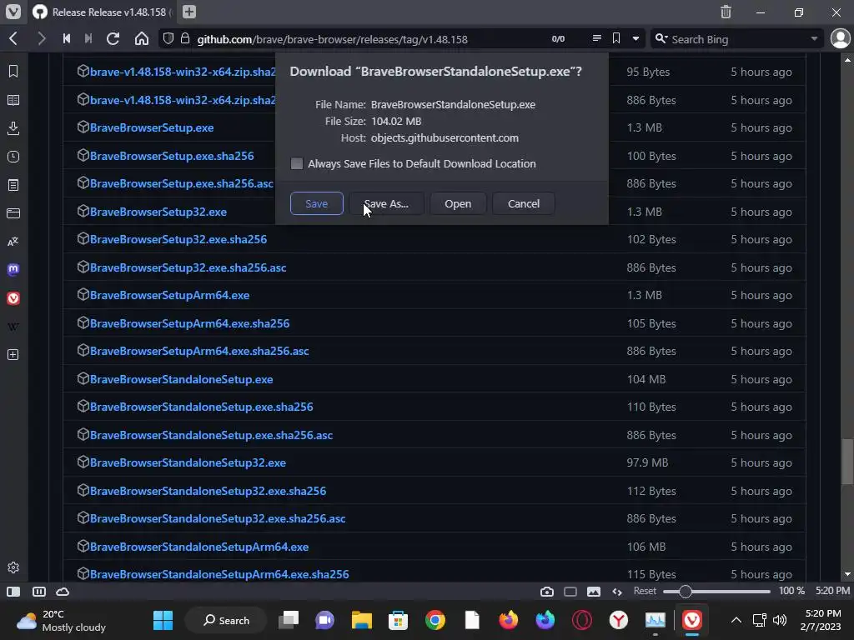Open Vivaldi web panel in sidebar

pyautogui.click(x=13, y=298)
